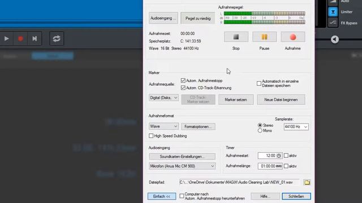Toggle Autom. Aufnahmestopp checkbox
The height and width of the screenshot is (203, 362).
[183, 81]
